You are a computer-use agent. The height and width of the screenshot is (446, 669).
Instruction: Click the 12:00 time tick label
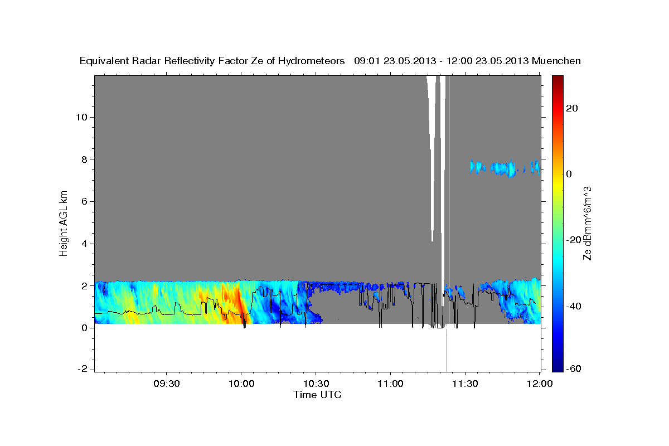(540, 384)
